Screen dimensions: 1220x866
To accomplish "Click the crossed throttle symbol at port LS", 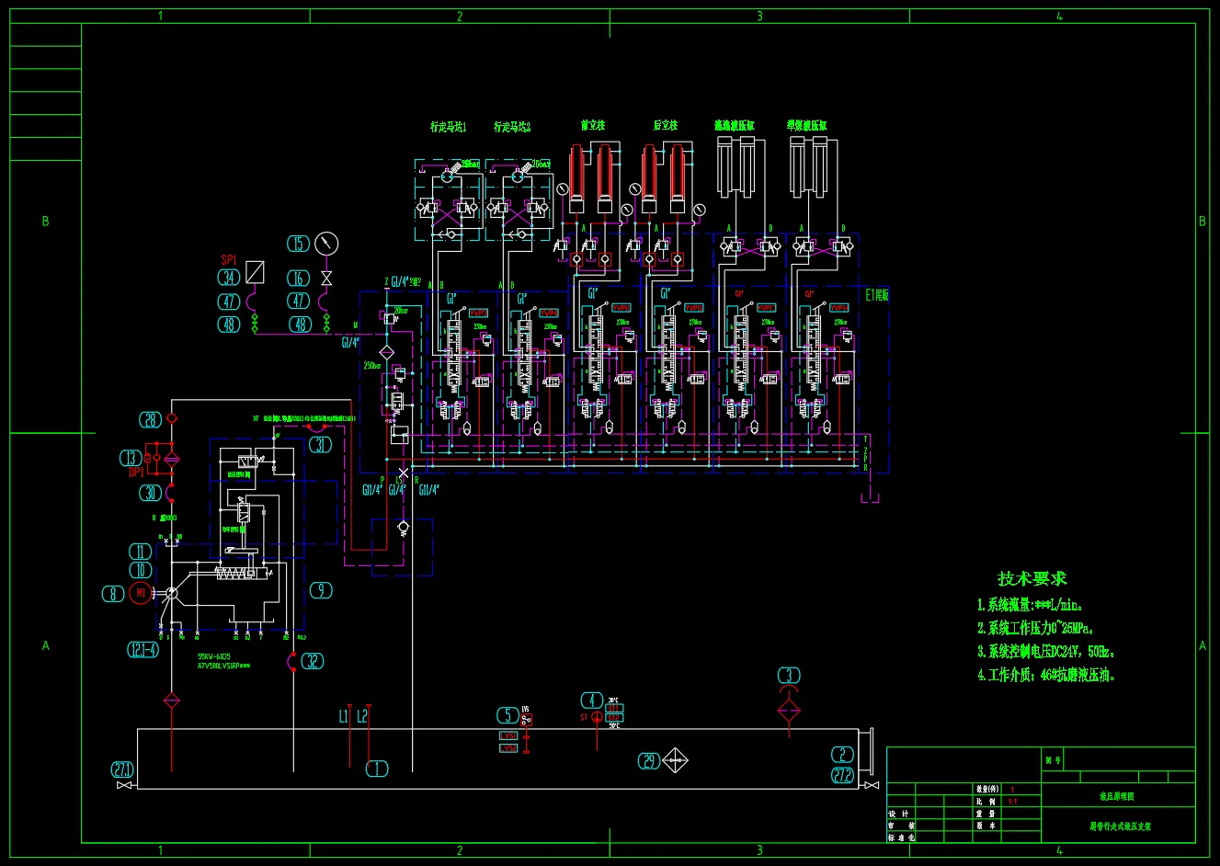I will click(x=403, y=473).
